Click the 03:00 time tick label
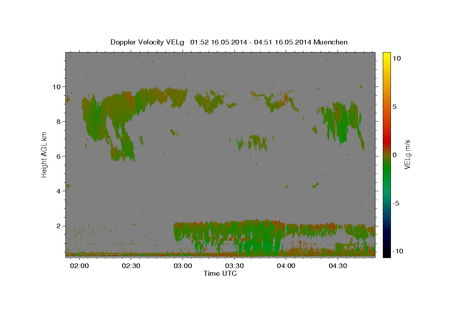464x309 pixels. pyautogui.click(x=183, y=266)
